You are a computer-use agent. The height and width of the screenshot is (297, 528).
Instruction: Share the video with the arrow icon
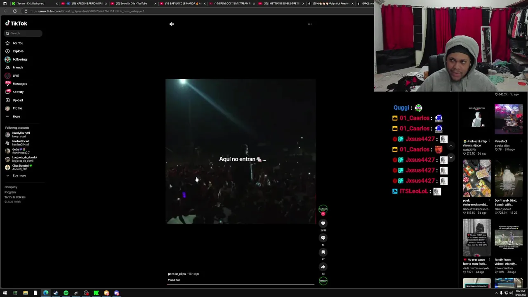323,266
